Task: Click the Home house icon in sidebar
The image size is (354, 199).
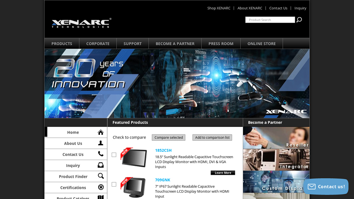Action: click(101, 132)
